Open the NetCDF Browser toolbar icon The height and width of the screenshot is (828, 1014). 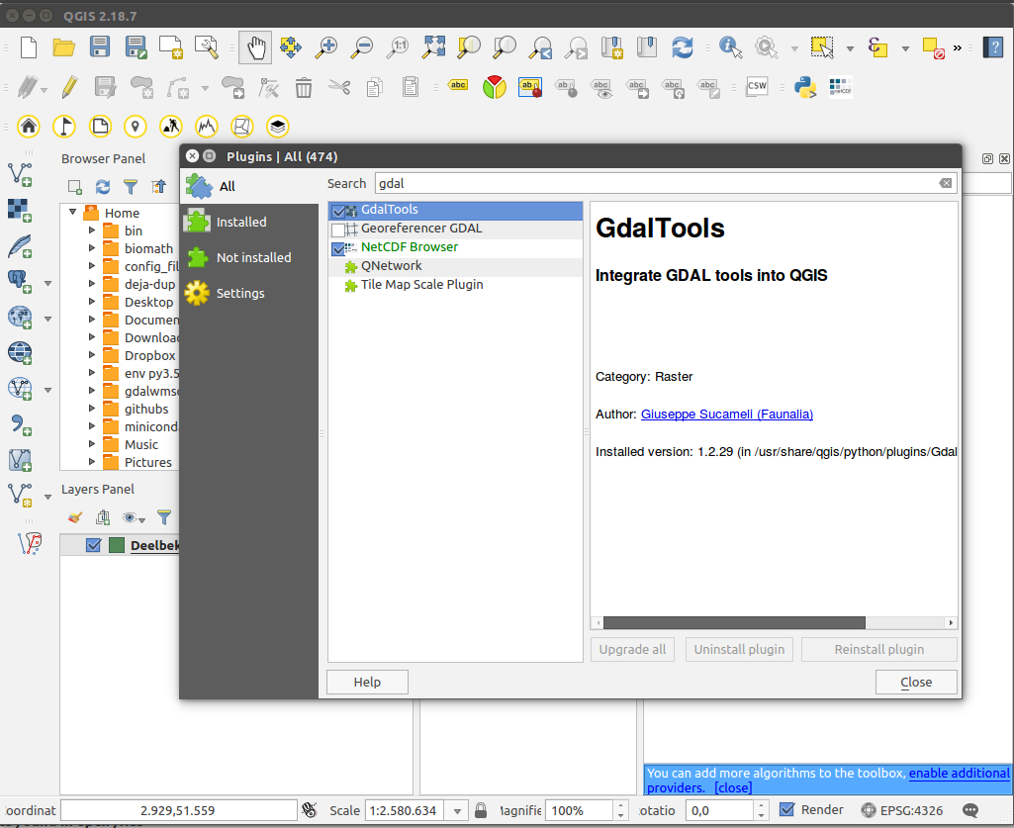click(x=840, y=87)
